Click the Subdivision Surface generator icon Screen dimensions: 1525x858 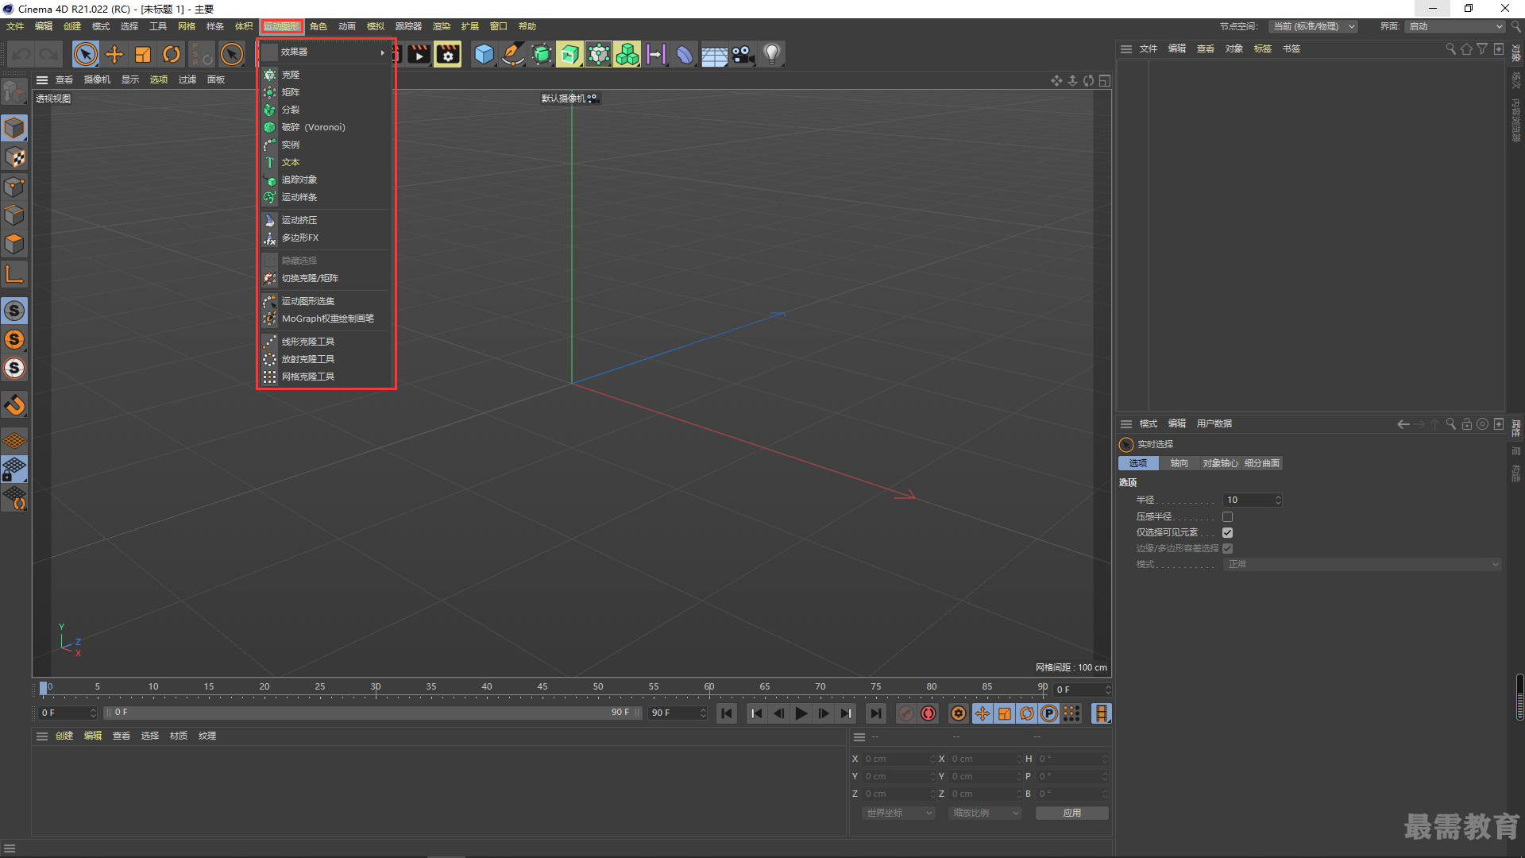click(x=542, y=54)
